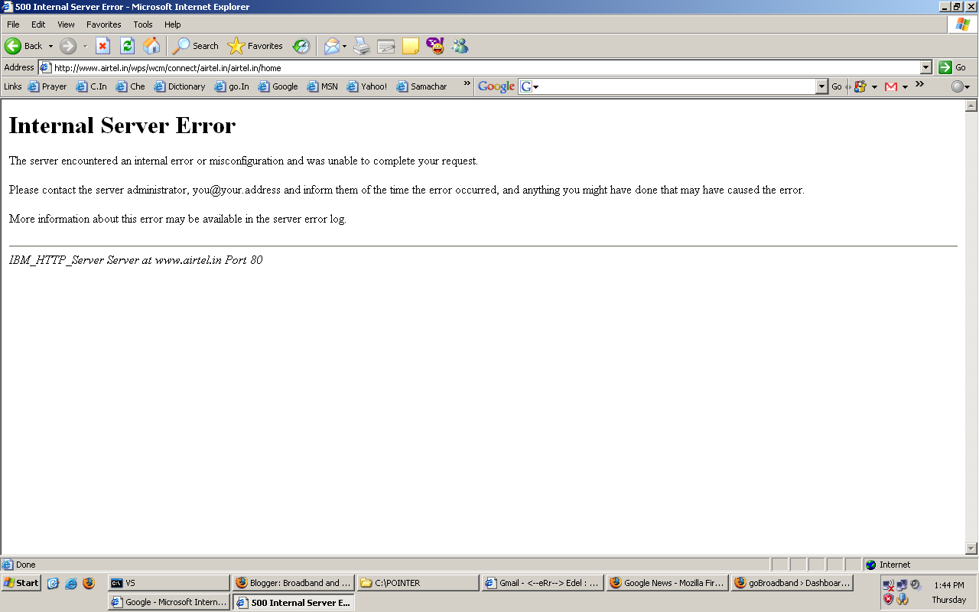Click the Google toolbar logo

[496, 86]
